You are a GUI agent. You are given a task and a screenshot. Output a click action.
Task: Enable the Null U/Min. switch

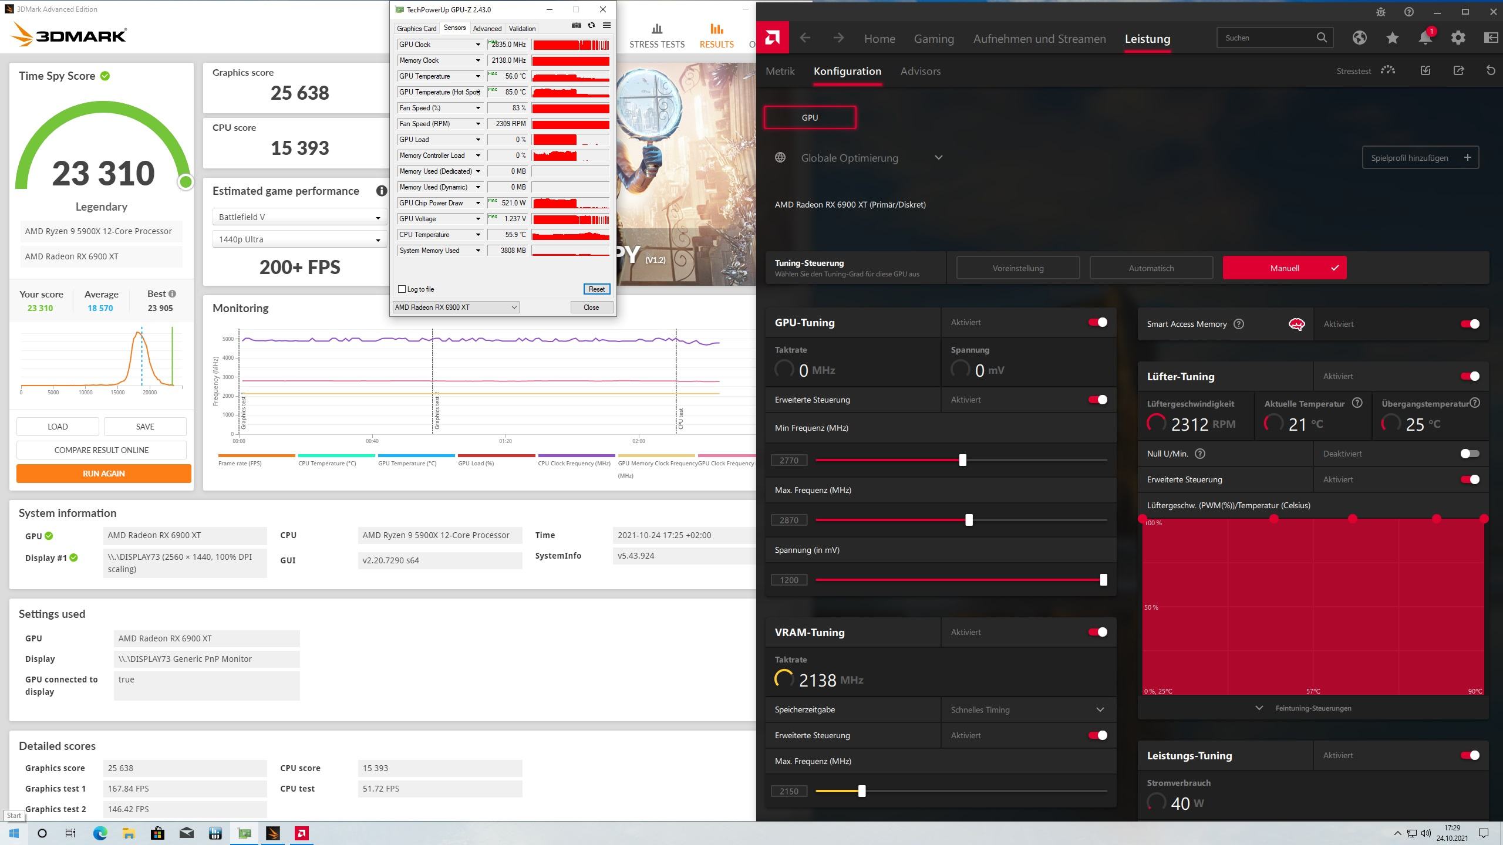[1470, 454]
